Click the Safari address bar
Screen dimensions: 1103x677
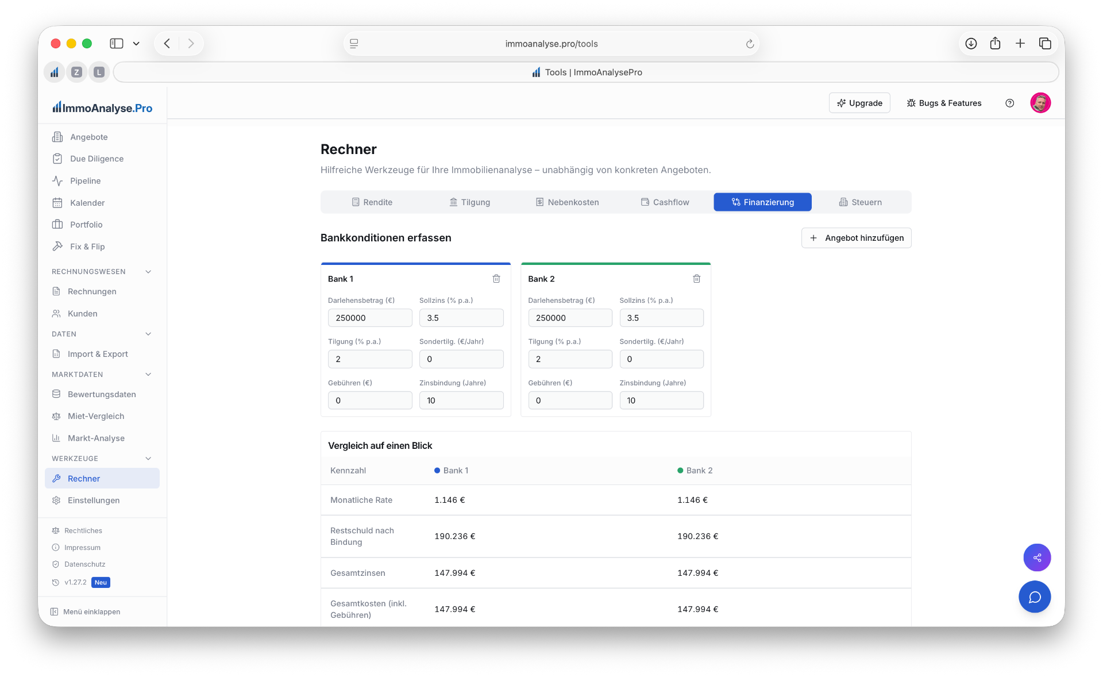(x=551, y=44)
